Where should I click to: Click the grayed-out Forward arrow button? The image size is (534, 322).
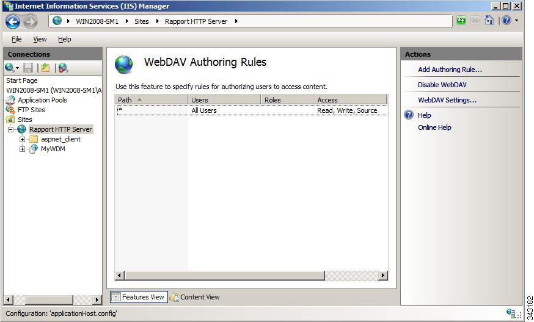(31, 22)
